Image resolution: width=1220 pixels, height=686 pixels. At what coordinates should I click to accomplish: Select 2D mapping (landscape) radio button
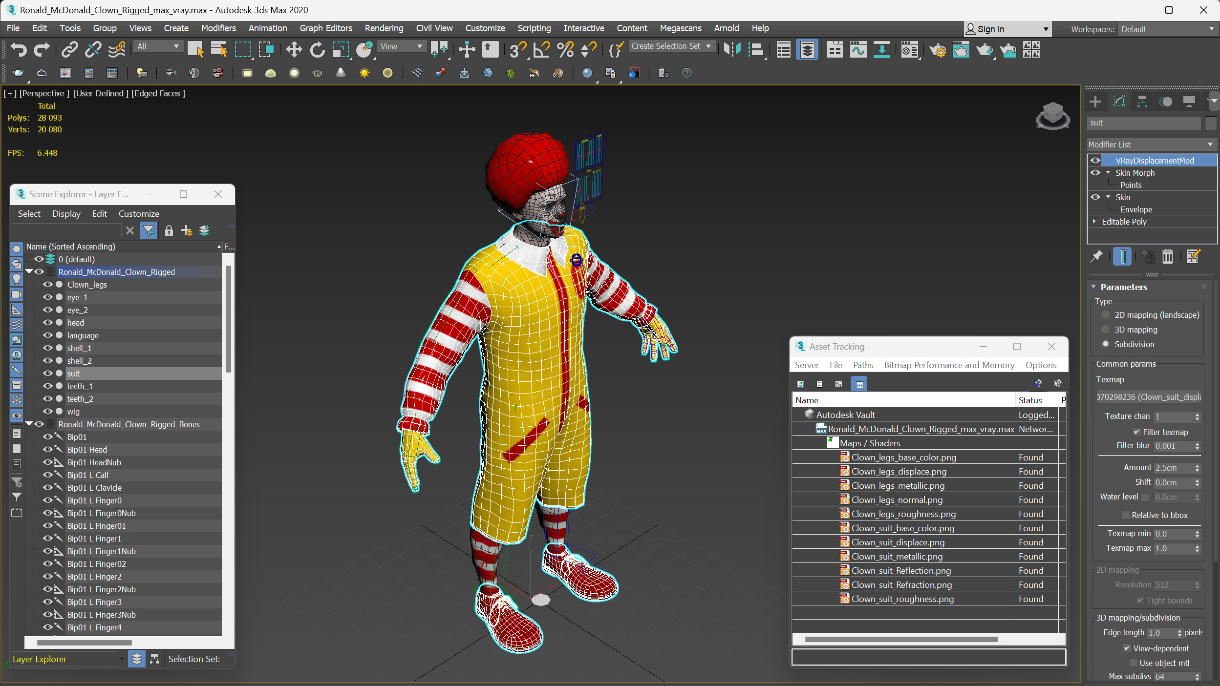(1106, 315)
